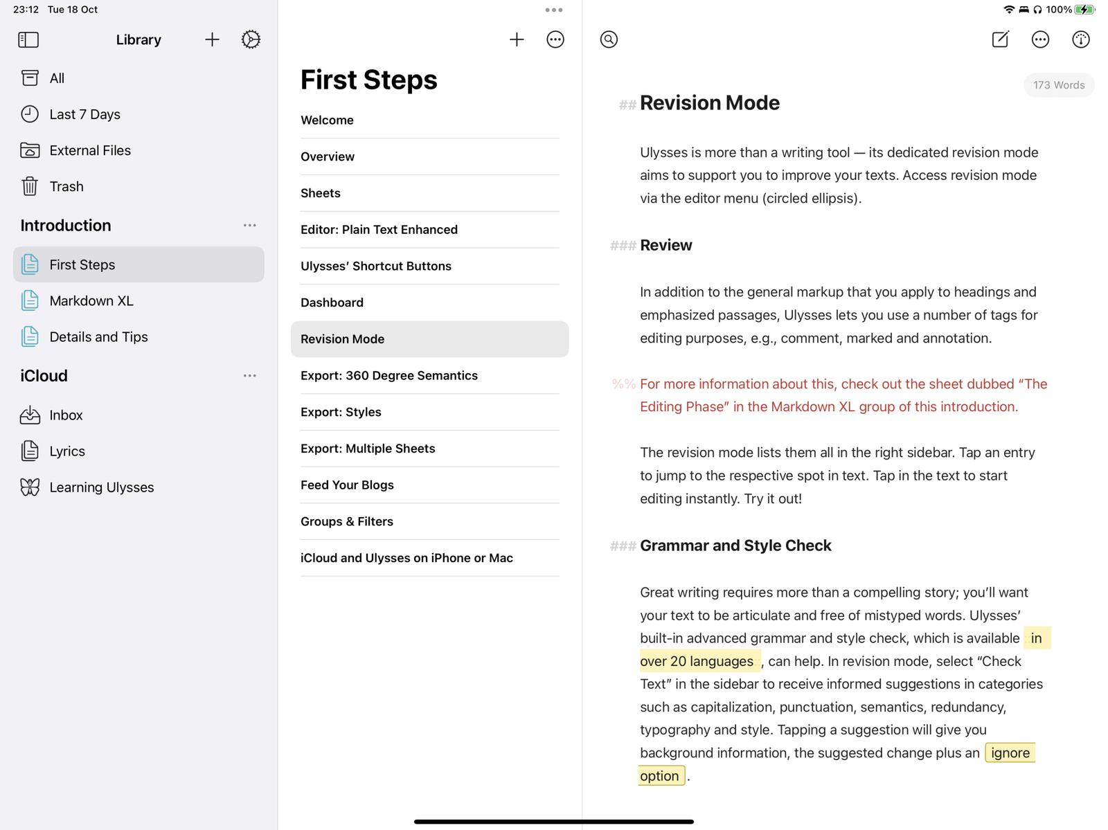The height and width of the screenshot is (830, 1108).
Task: Open Ulysses' Shortcut Buttons sheet
Action: tap(430, 266)
